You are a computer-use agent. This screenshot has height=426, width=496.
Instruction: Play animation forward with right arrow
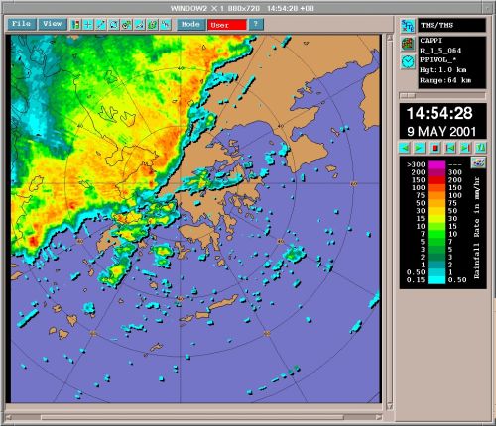point(420,148)
